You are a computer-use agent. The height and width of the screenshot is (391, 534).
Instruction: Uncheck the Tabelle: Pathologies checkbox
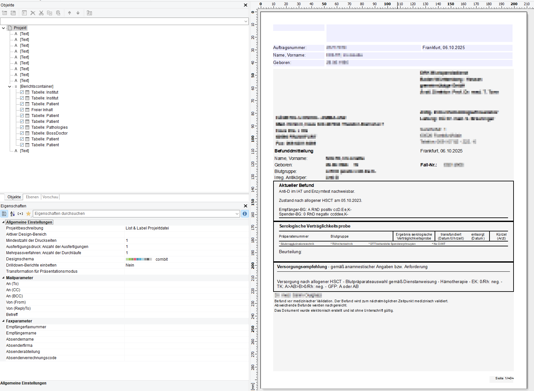tap(22, 127)
